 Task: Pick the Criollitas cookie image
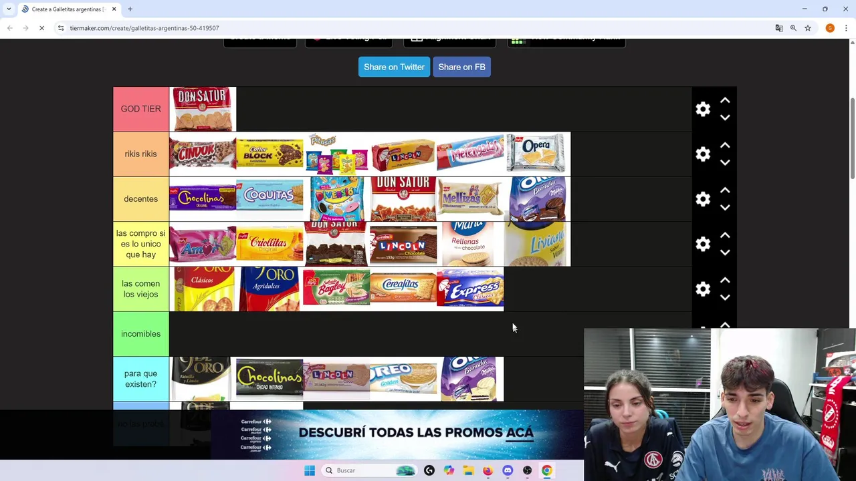270,244
